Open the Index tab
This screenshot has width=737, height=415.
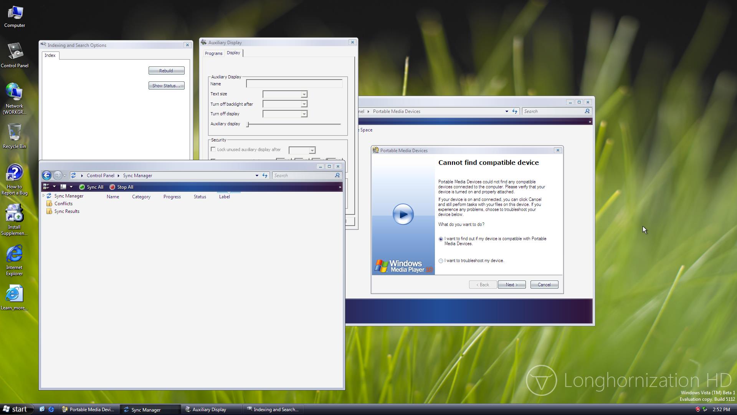pos(50,55)
